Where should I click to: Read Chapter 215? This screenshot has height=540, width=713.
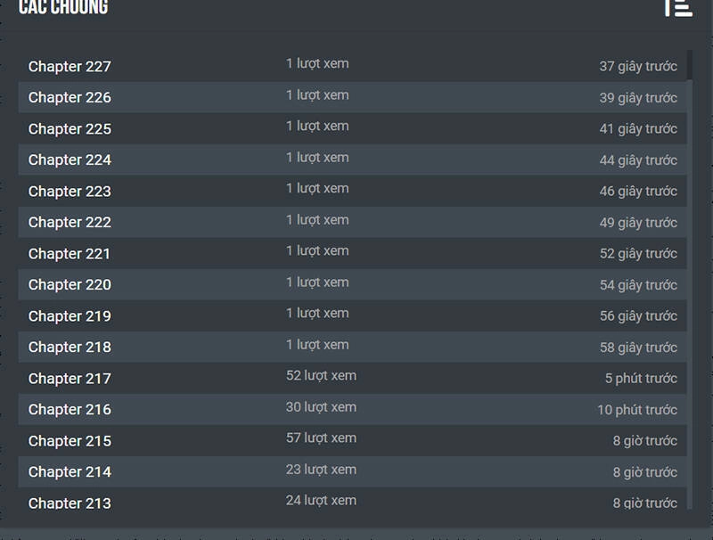70,441
